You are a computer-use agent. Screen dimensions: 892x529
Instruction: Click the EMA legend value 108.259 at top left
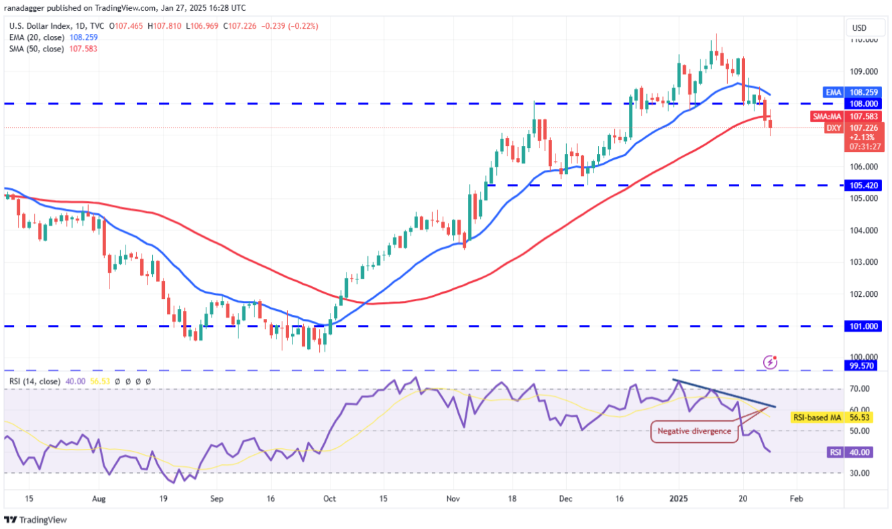(x=82, y=37)
